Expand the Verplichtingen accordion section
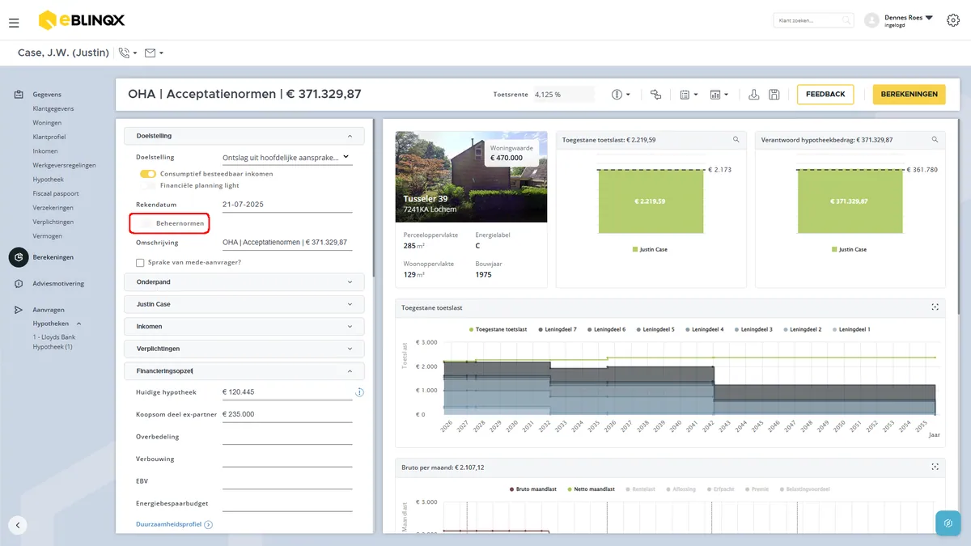This screenshot has width=971, height=546. coord(244,349)
